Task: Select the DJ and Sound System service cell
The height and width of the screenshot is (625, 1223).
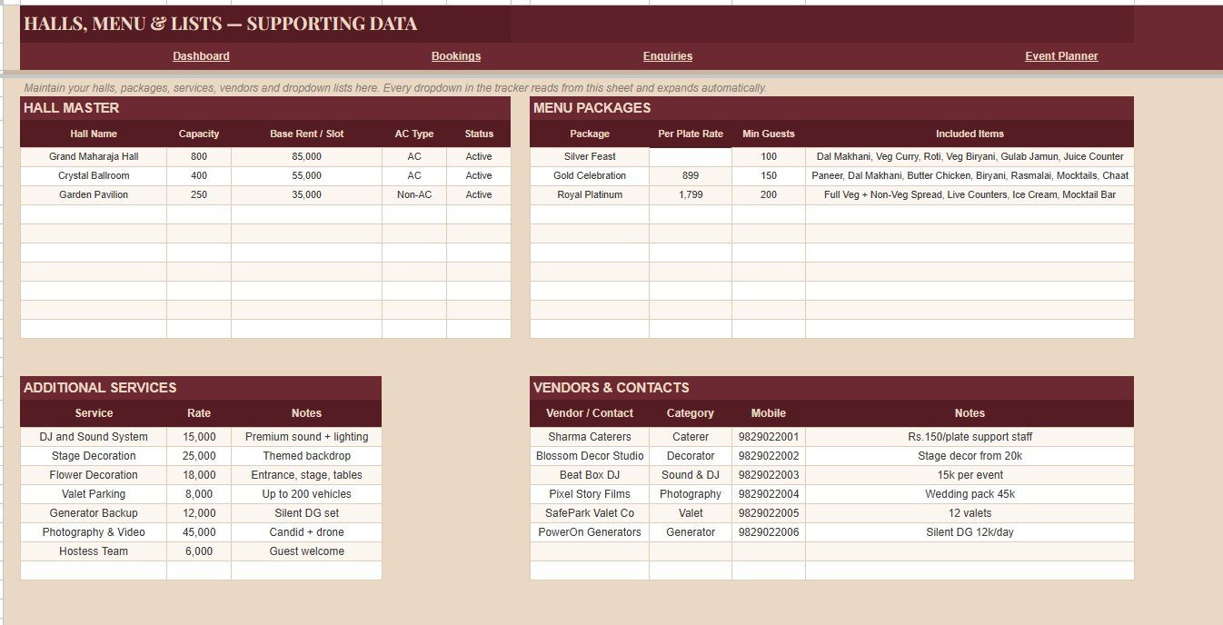Action: pyautogui.click(x=94, y=437)
